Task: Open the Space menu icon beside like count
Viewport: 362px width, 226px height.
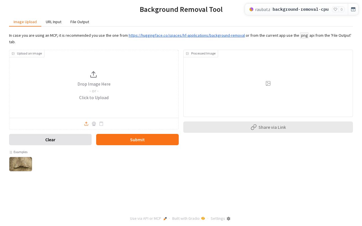Action: coord(353,9)
